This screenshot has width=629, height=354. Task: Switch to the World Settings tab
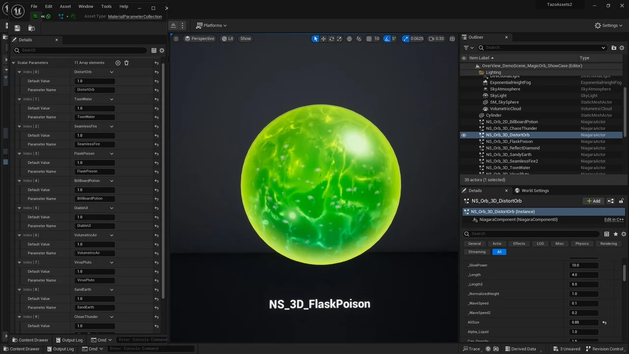(x=535, y=190)
